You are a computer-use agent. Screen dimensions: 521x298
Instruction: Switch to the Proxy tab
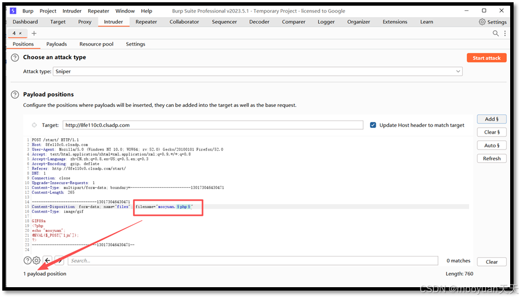[x=85, y=22]
